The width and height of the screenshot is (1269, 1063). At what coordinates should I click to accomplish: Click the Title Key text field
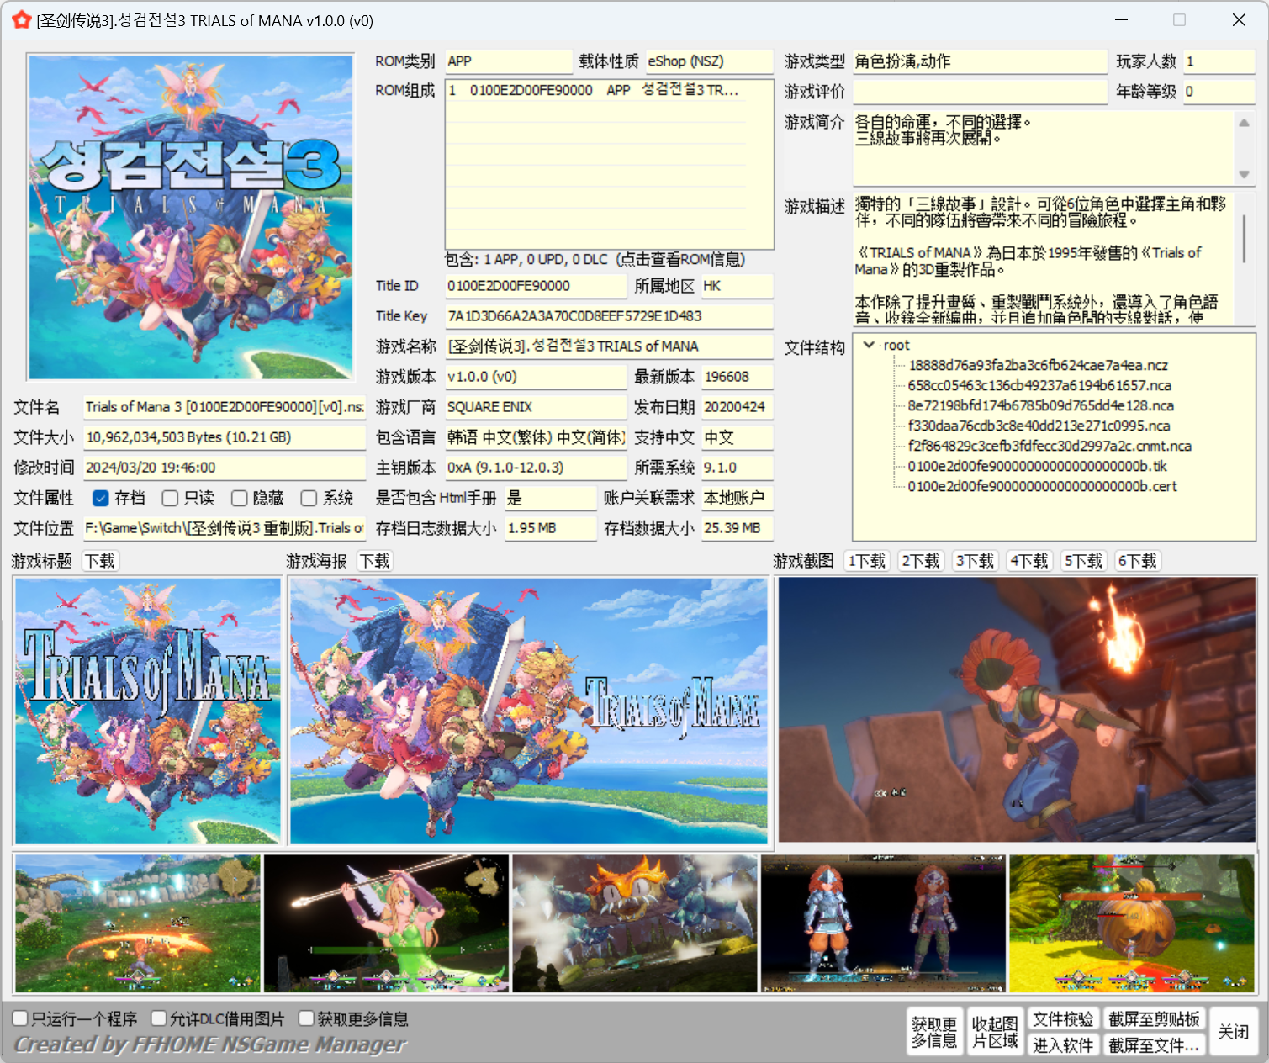pyautogui.click(x=608, y=316)
